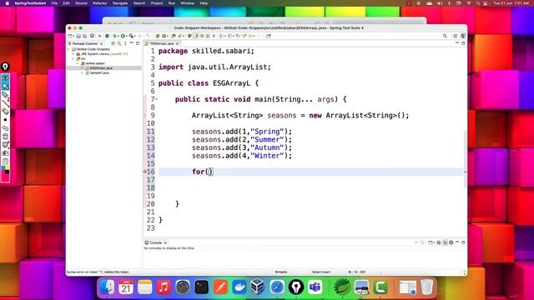Open the Help menu
Viewport: 534px width, 300px height.
pyautogui.click(x=204, y=3)
